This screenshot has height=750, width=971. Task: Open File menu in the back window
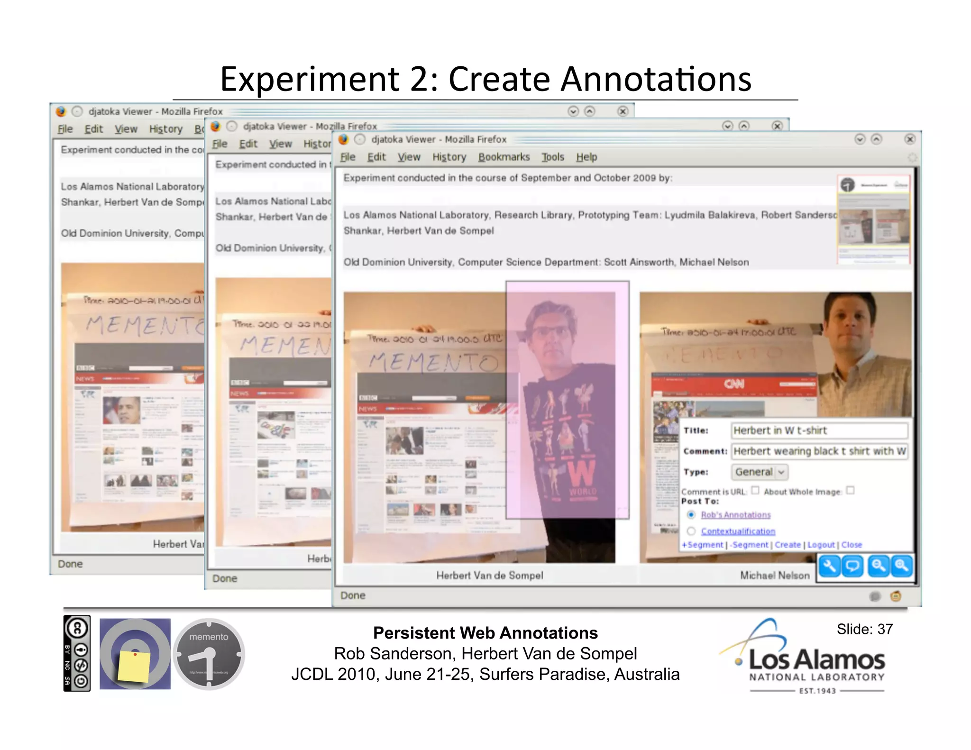[x=65, y=129]
